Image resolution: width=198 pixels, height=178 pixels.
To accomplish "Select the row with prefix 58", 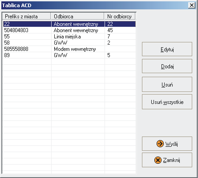I will click(69, 43).
